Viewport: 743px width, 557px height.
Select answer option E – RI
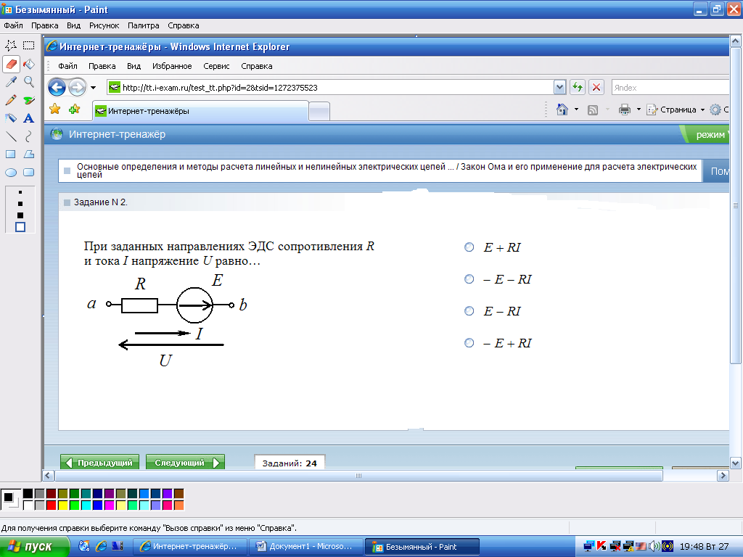469,311
